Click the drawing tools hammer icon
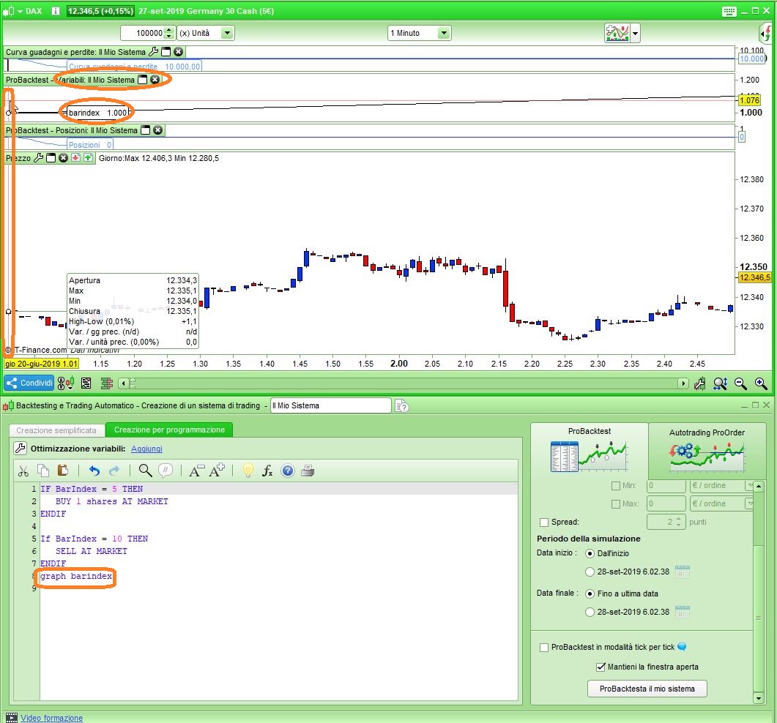777x723 pixels. 699,383
